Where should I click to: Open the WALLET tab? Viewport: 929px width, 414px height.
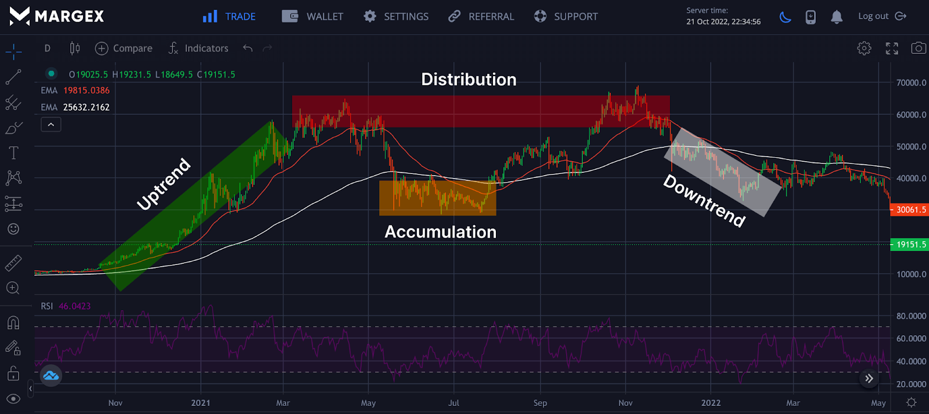pos(312,17)
